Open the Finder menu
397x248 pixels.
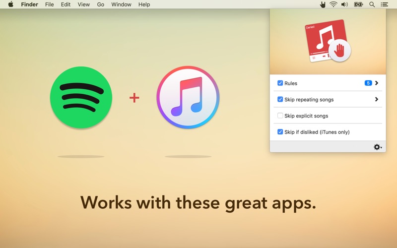29,4
